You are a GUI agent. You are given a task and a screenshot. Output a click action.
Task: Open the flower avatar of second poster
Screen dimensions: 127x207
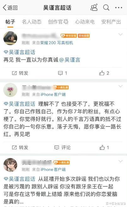pos(10,90)
